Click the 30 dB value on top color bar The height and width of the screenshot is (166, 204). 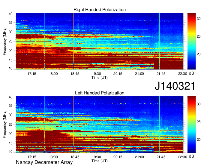pos(199,19)
